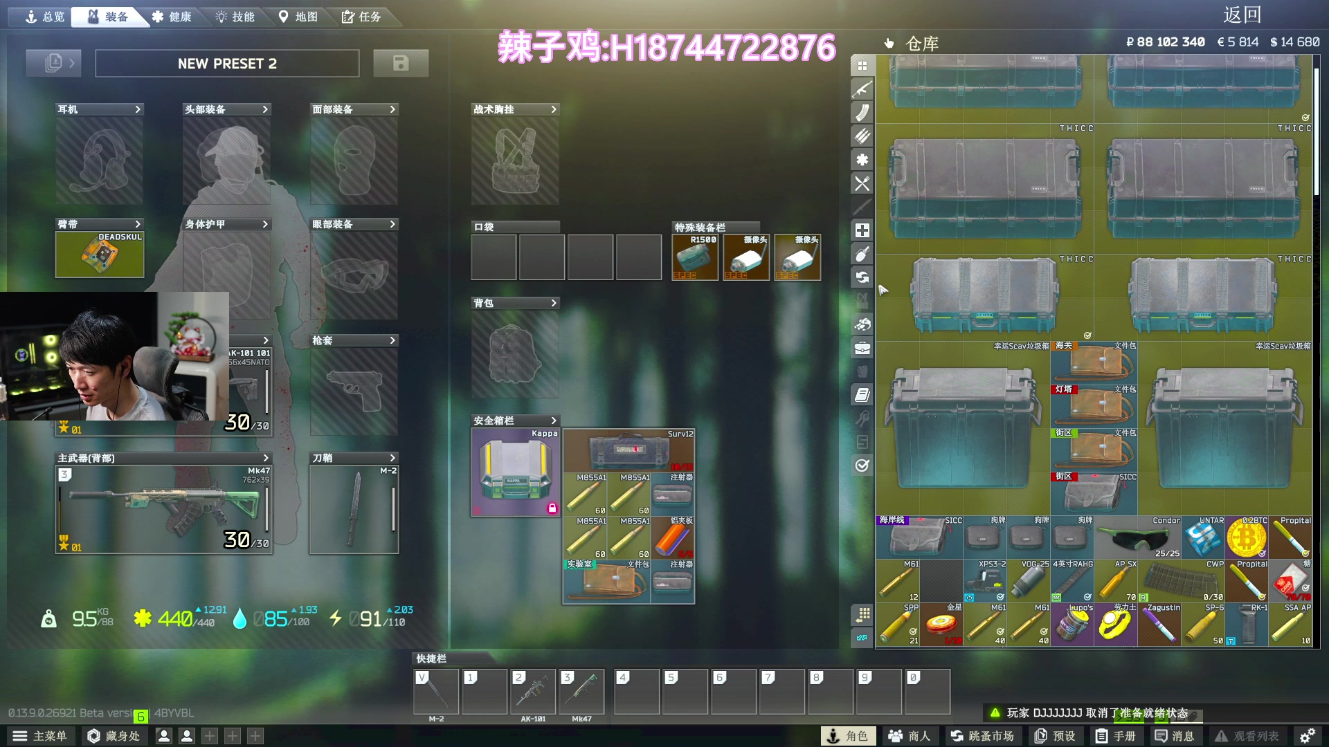1329x747 pixels.
Task: Click the NEW PRESET 2 name field
Action: [227, 63]
